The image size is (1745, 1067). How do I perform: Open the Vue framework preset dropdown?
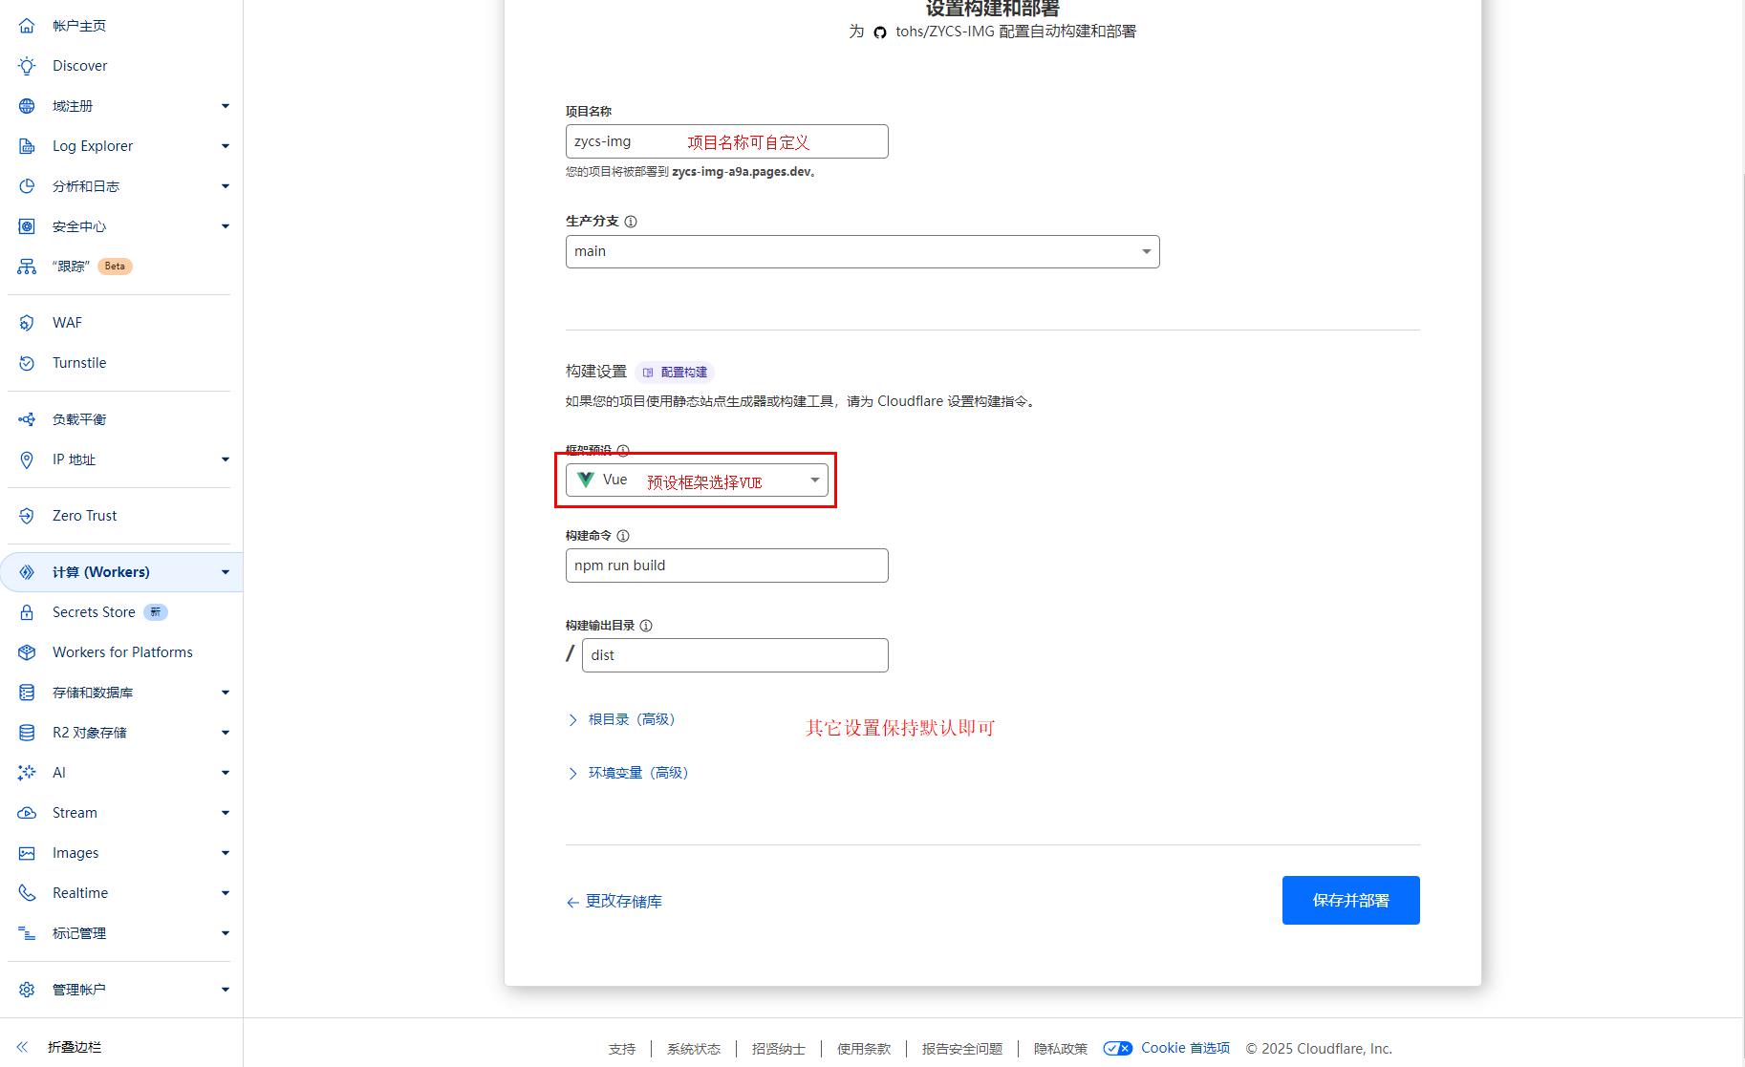pos(697,480)
